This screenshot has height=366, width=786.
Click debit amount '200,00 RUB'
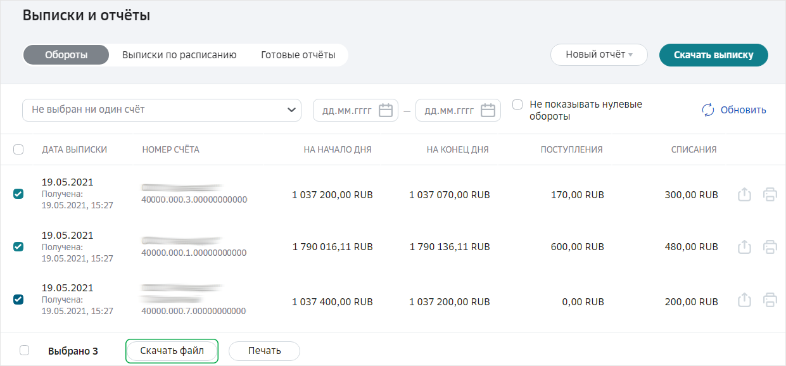(x=692, y=302)
